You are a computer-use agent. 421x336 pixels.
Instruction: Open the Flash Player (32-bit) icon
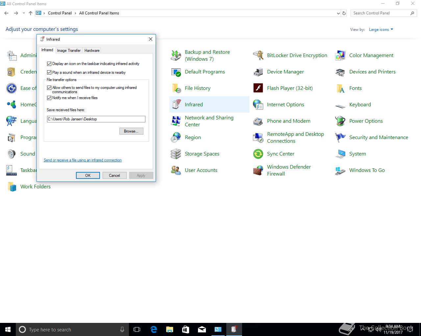coord(258,88)
